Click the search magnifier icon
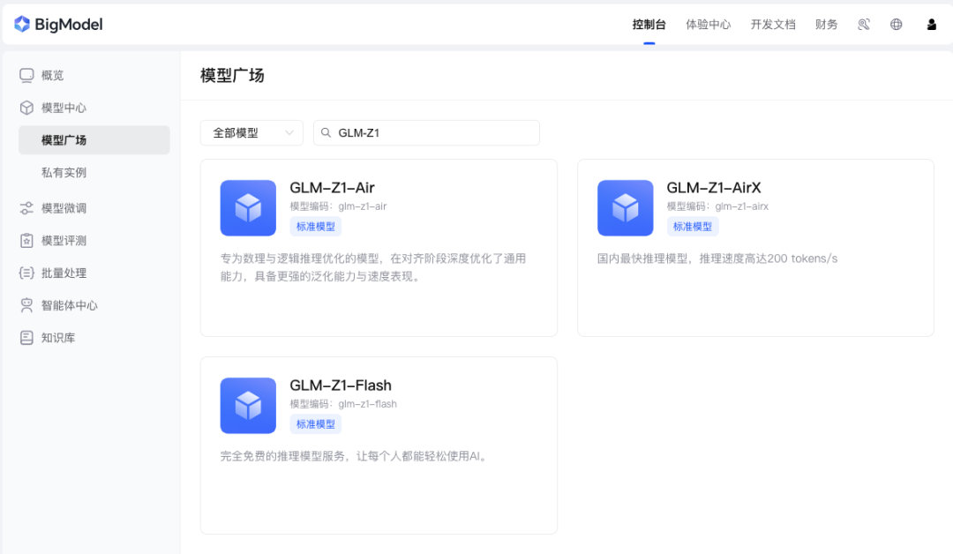The image size is (953, 554). pos(326,132)
